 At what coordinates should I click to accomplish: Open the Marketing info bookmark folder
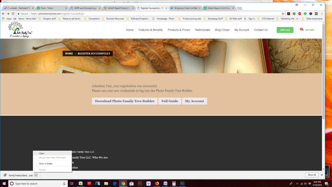point(285,19)
